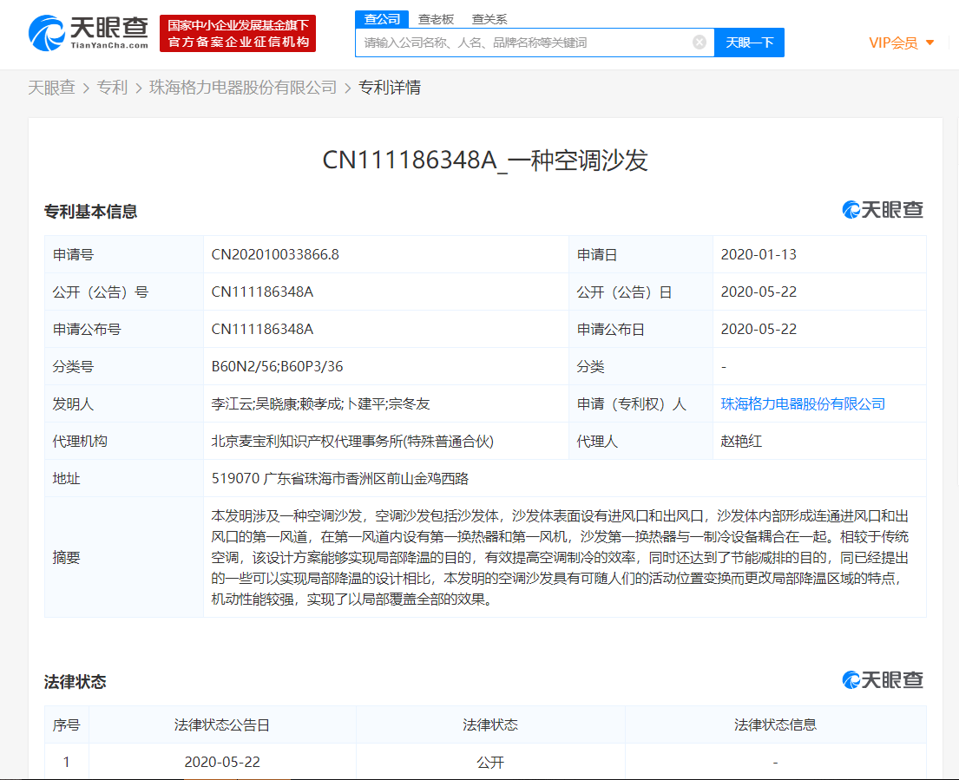The height and width of the screenshot is (780, 959).
Task: Select the 查公司 search tab
Action: click(382, 18)
